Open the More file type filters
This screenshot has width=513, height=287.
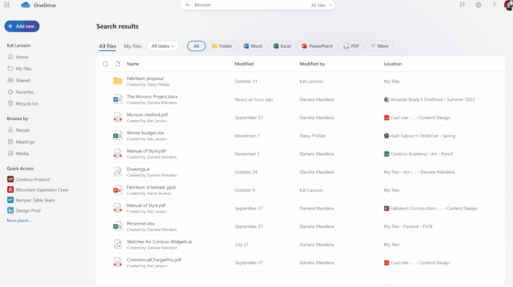tap(380, 46)
